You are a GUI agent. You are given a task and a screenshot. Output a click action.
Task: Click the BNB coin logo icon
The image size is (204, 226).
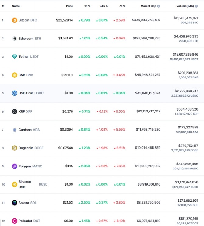[x=15, y=75]
